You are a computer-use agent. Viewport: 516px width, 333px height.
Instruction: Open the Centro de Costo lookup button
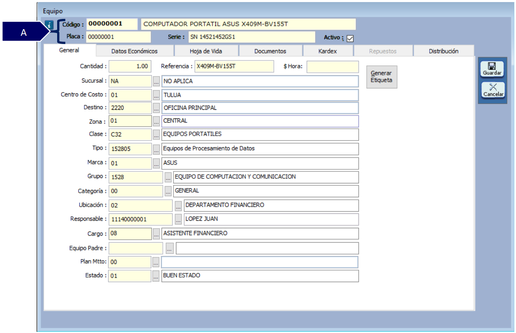(x=156, y=95)
